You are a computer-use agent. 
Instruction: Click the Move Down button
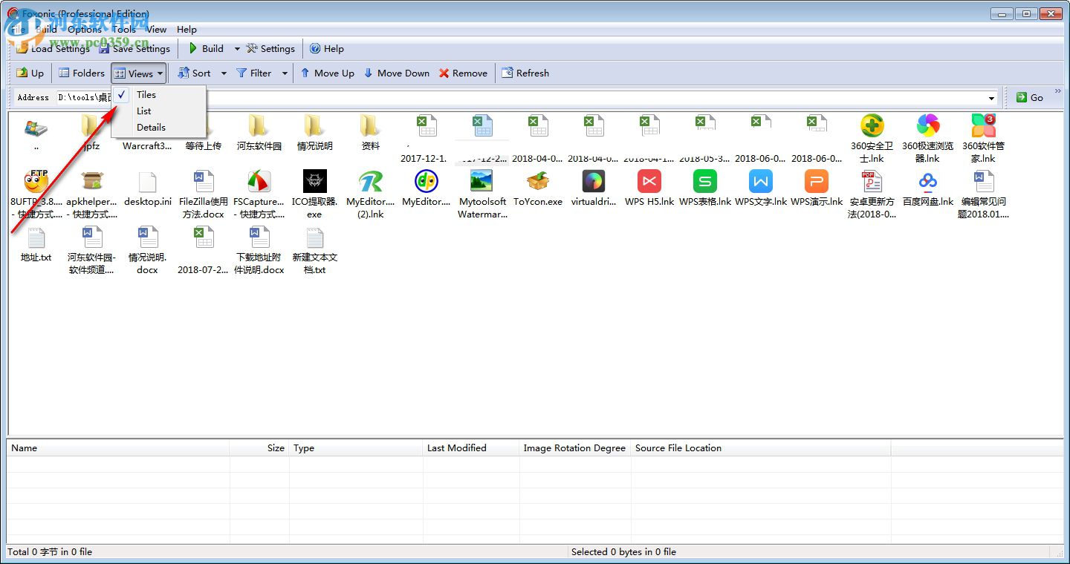pyautogui.click(x=397, y=73)
